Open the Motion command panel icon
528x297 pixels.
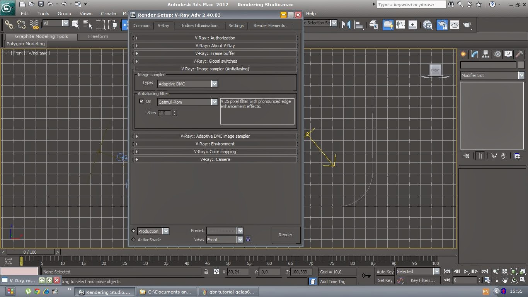497,54
